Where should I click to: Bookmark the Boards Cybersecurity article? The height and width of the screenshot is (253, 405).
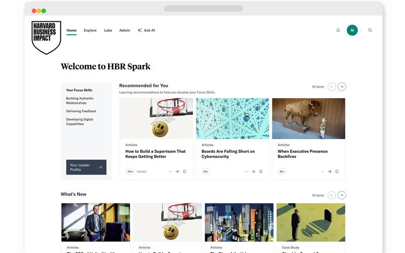(261, 172)
